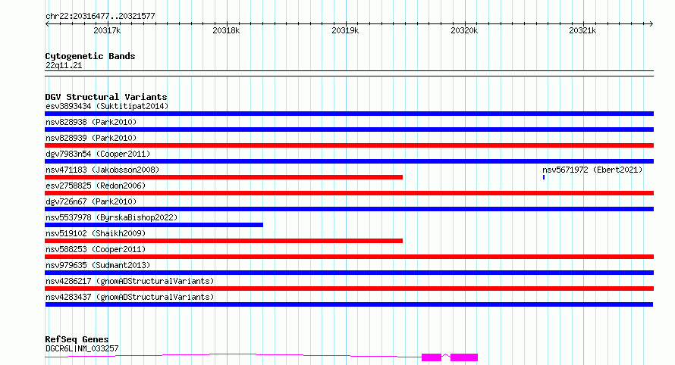Click the left arrowhead of the ruler

pyautogui.click(x=47, y=24)
